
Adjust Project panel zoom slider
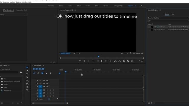point(6,103)
